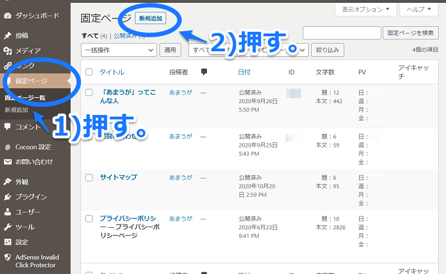Image resolution: width=446 pixels, height=274 pixels.
Task: Open the plugin plug icon for プラグイン
Action: pos(7,197)
